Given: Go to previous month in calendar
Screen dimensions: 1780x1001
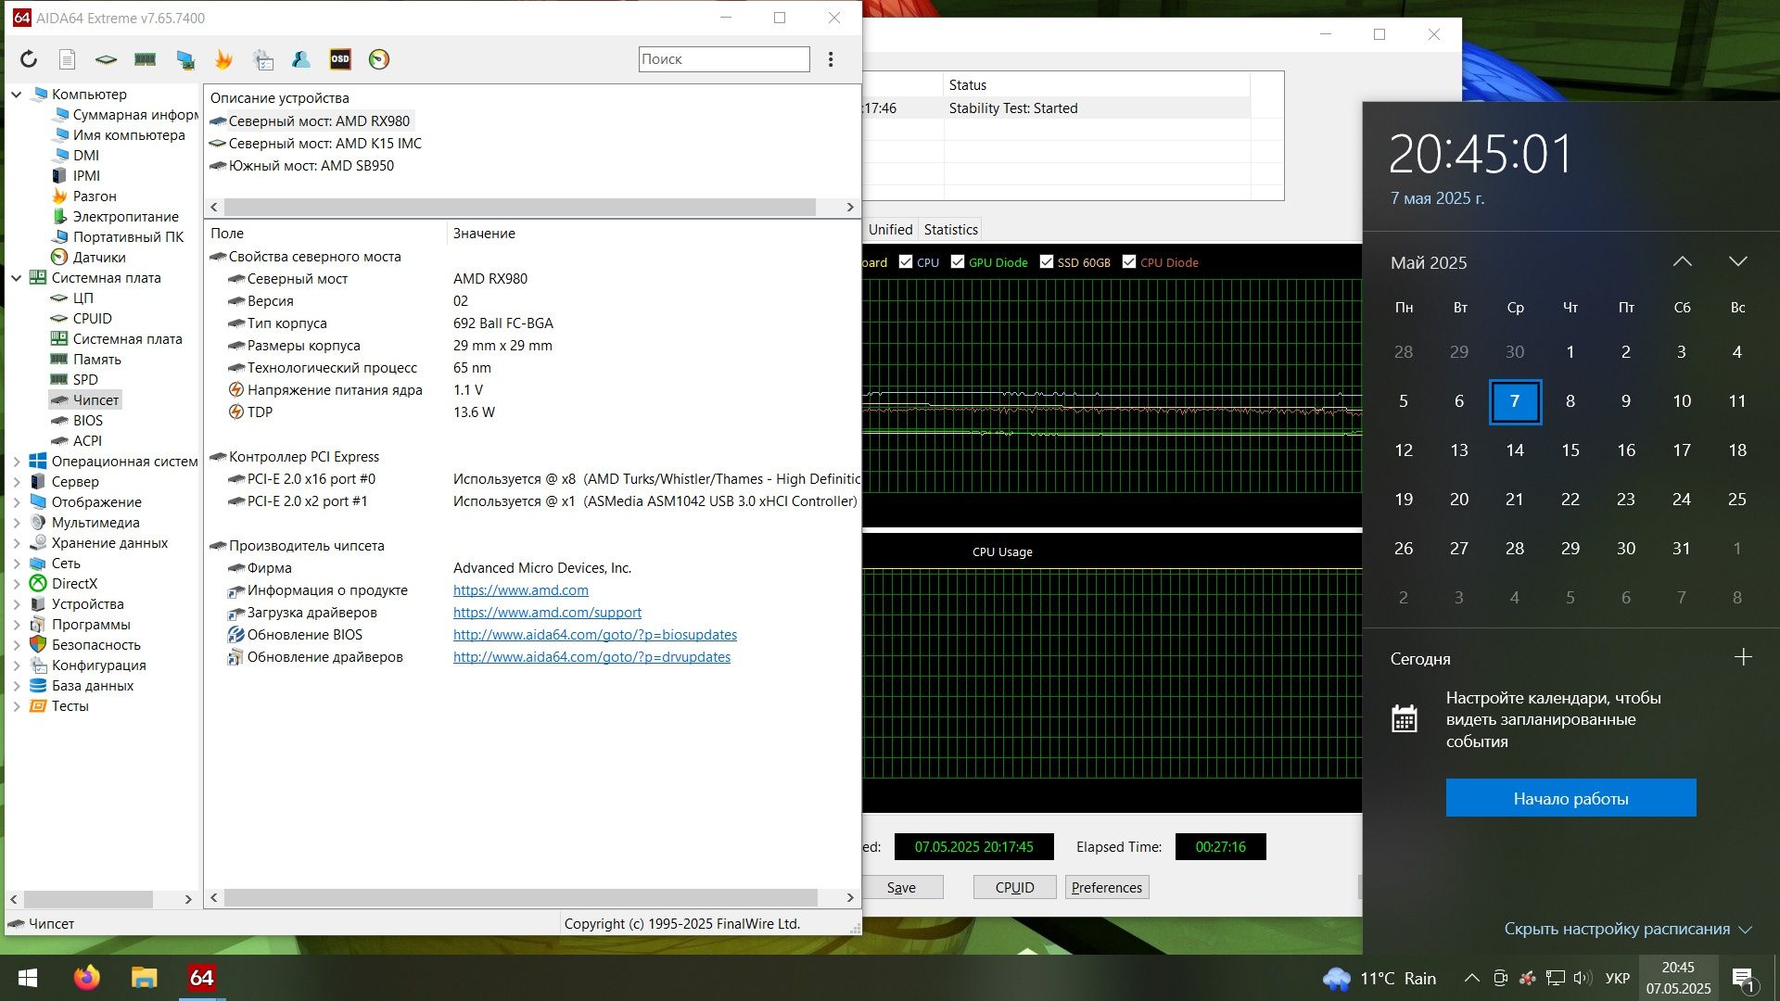Looking at the screenshot, I should coord(1682,262).
